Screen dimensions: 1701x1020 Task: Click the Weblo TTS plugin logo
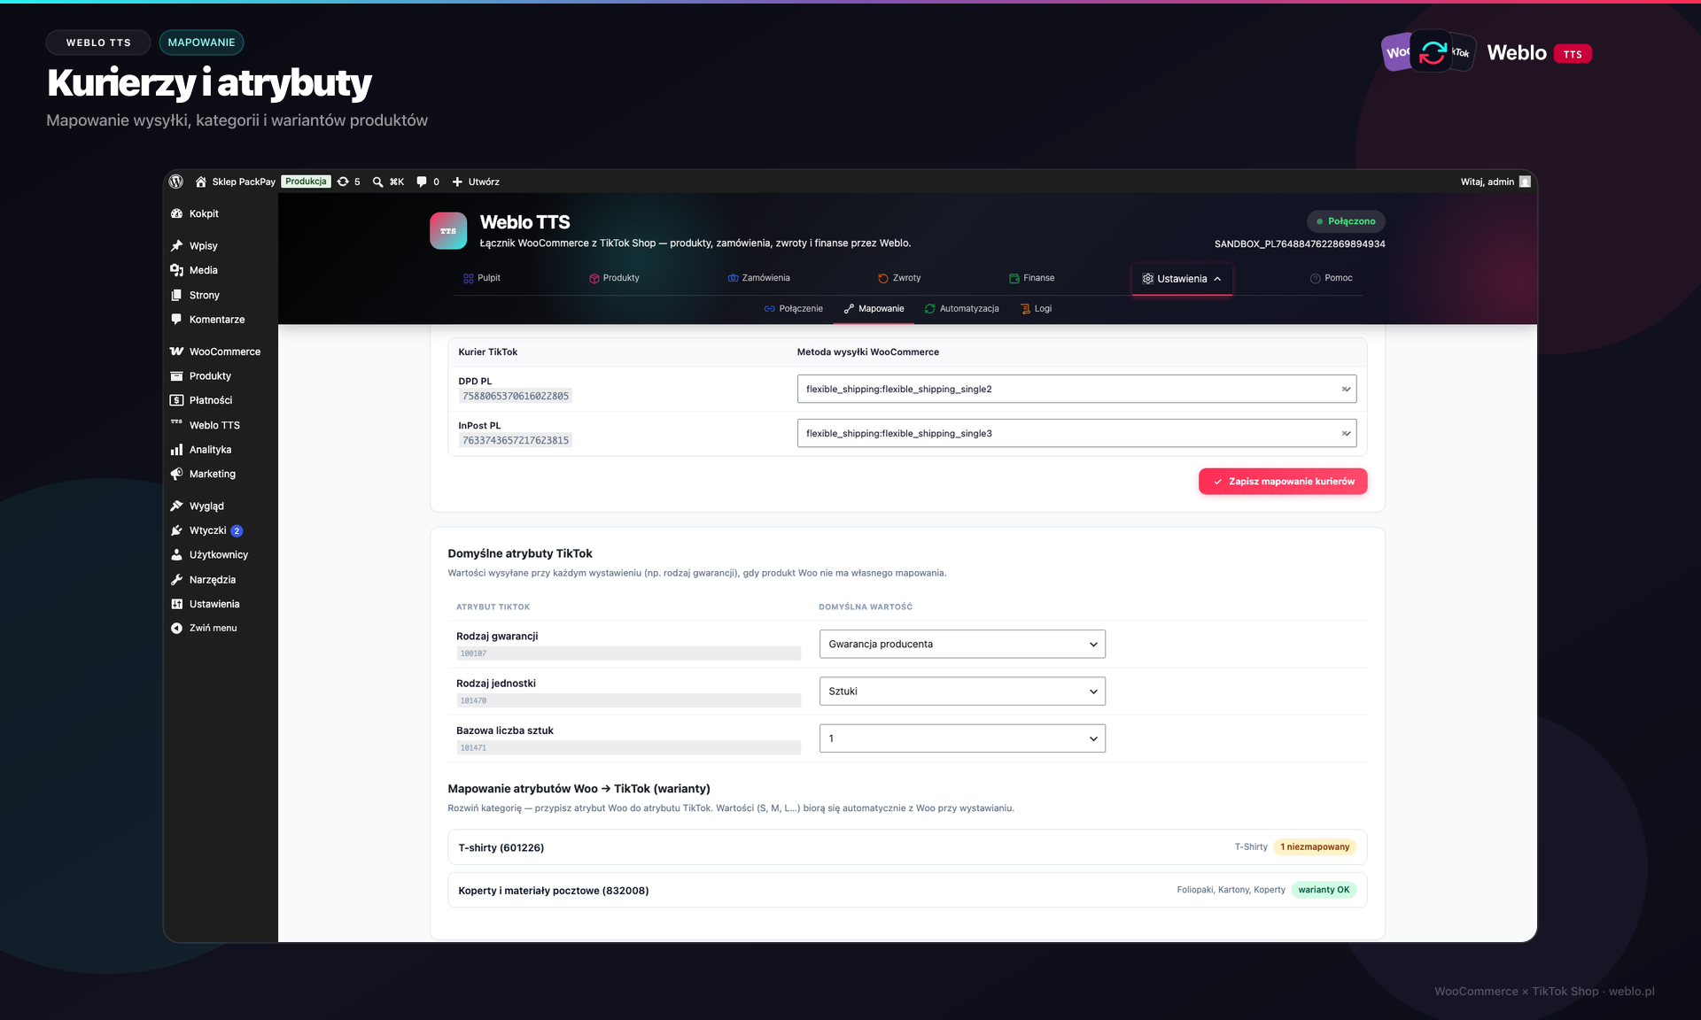pyautogui.click(x=448, y=230)
